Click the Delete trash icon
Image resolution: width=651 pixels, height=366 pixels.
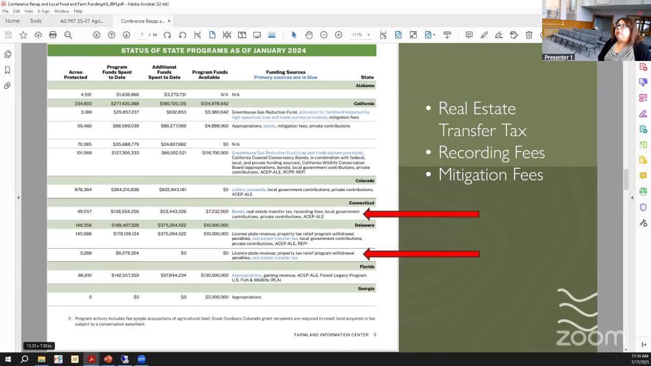click(x=529, y=35)
